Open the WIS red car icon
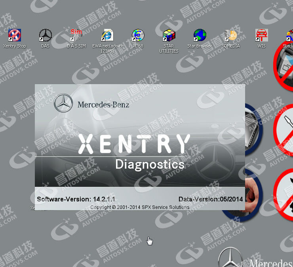This screenshot has height=267, width=293. tap(262, 35)
